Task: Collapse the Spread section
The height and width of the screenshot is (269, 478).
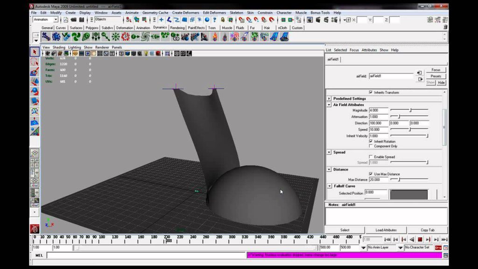Action: pyautogui.click(x=329, y=152)
